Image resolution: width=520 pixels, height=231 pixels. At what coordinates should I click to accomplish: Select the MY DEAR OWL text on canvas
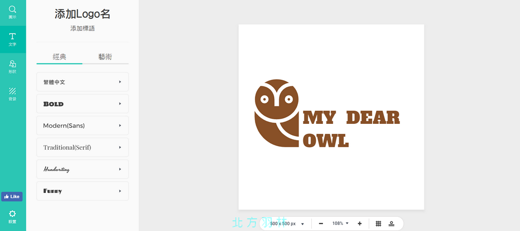click(x=351, y=129)
